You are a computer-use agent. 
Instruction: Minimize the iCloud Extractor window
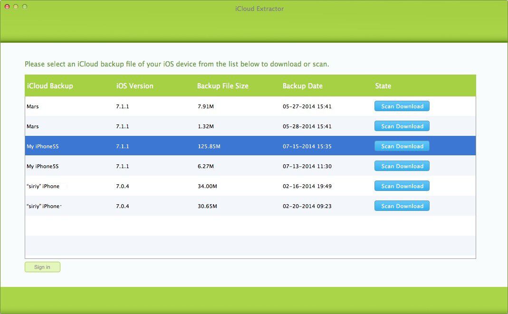pos(16,7)
